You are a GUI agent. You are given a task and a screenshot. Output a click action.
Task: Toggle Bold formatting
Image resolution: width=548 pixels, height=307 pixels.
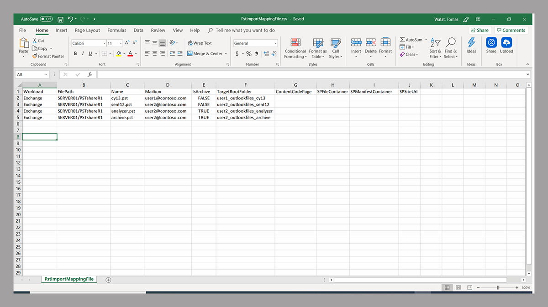pyautogui.click(x=75, y=53)
